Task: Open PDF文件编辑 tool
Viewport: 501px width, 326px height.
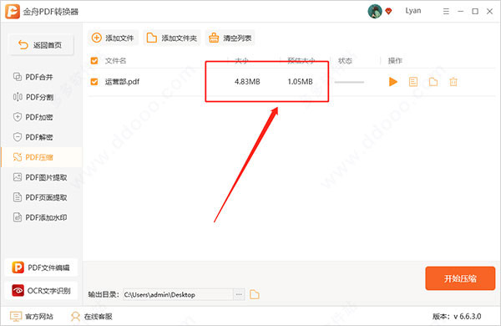Action: (41, 267)
